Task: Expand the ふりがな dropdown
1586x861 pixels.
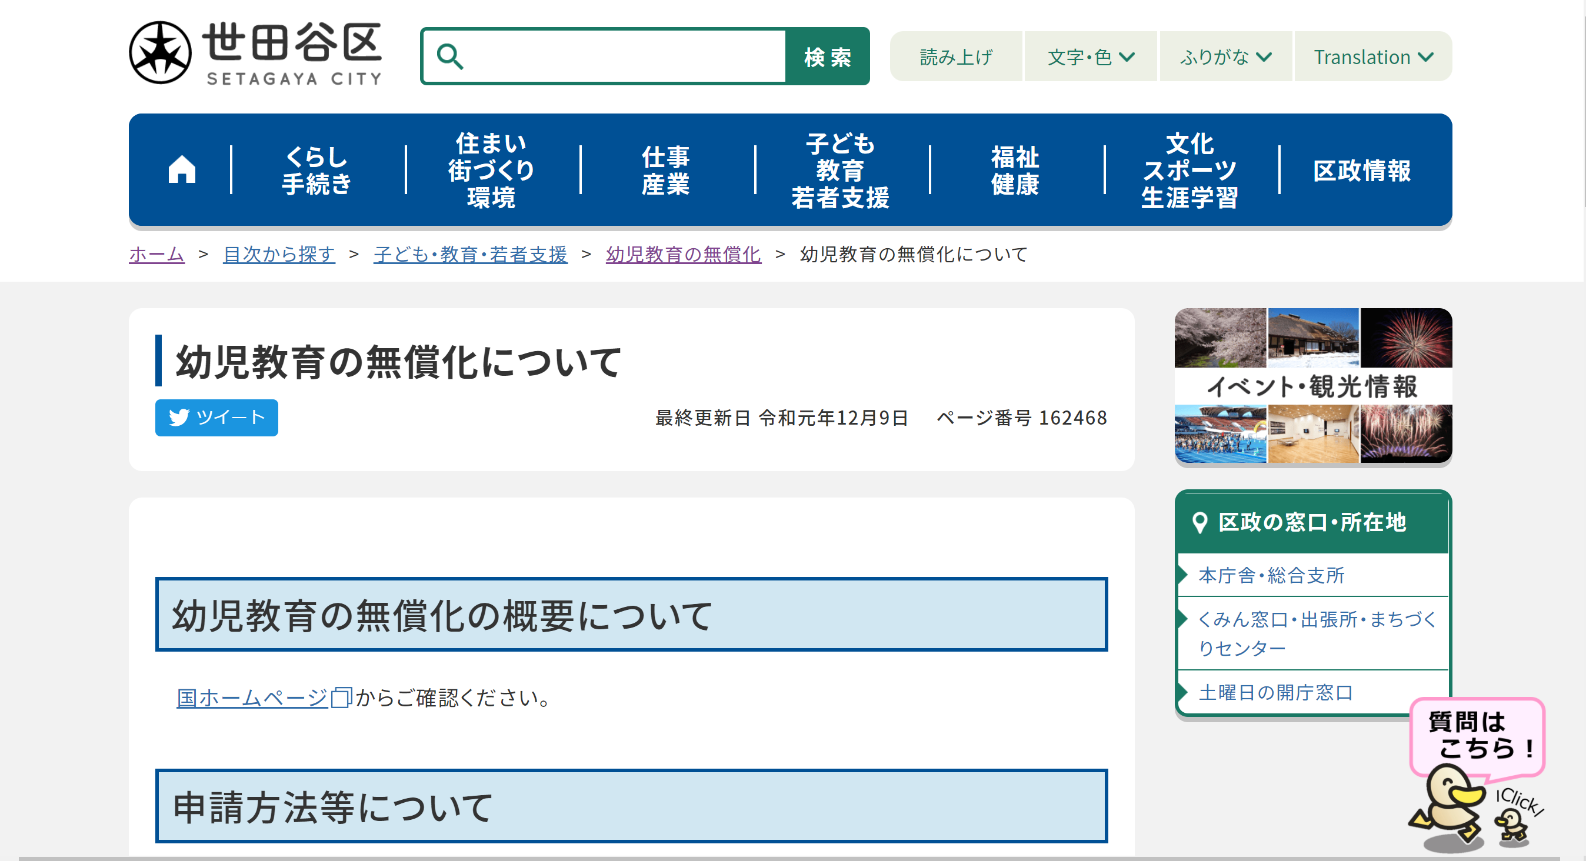Action: (1225, 56)
